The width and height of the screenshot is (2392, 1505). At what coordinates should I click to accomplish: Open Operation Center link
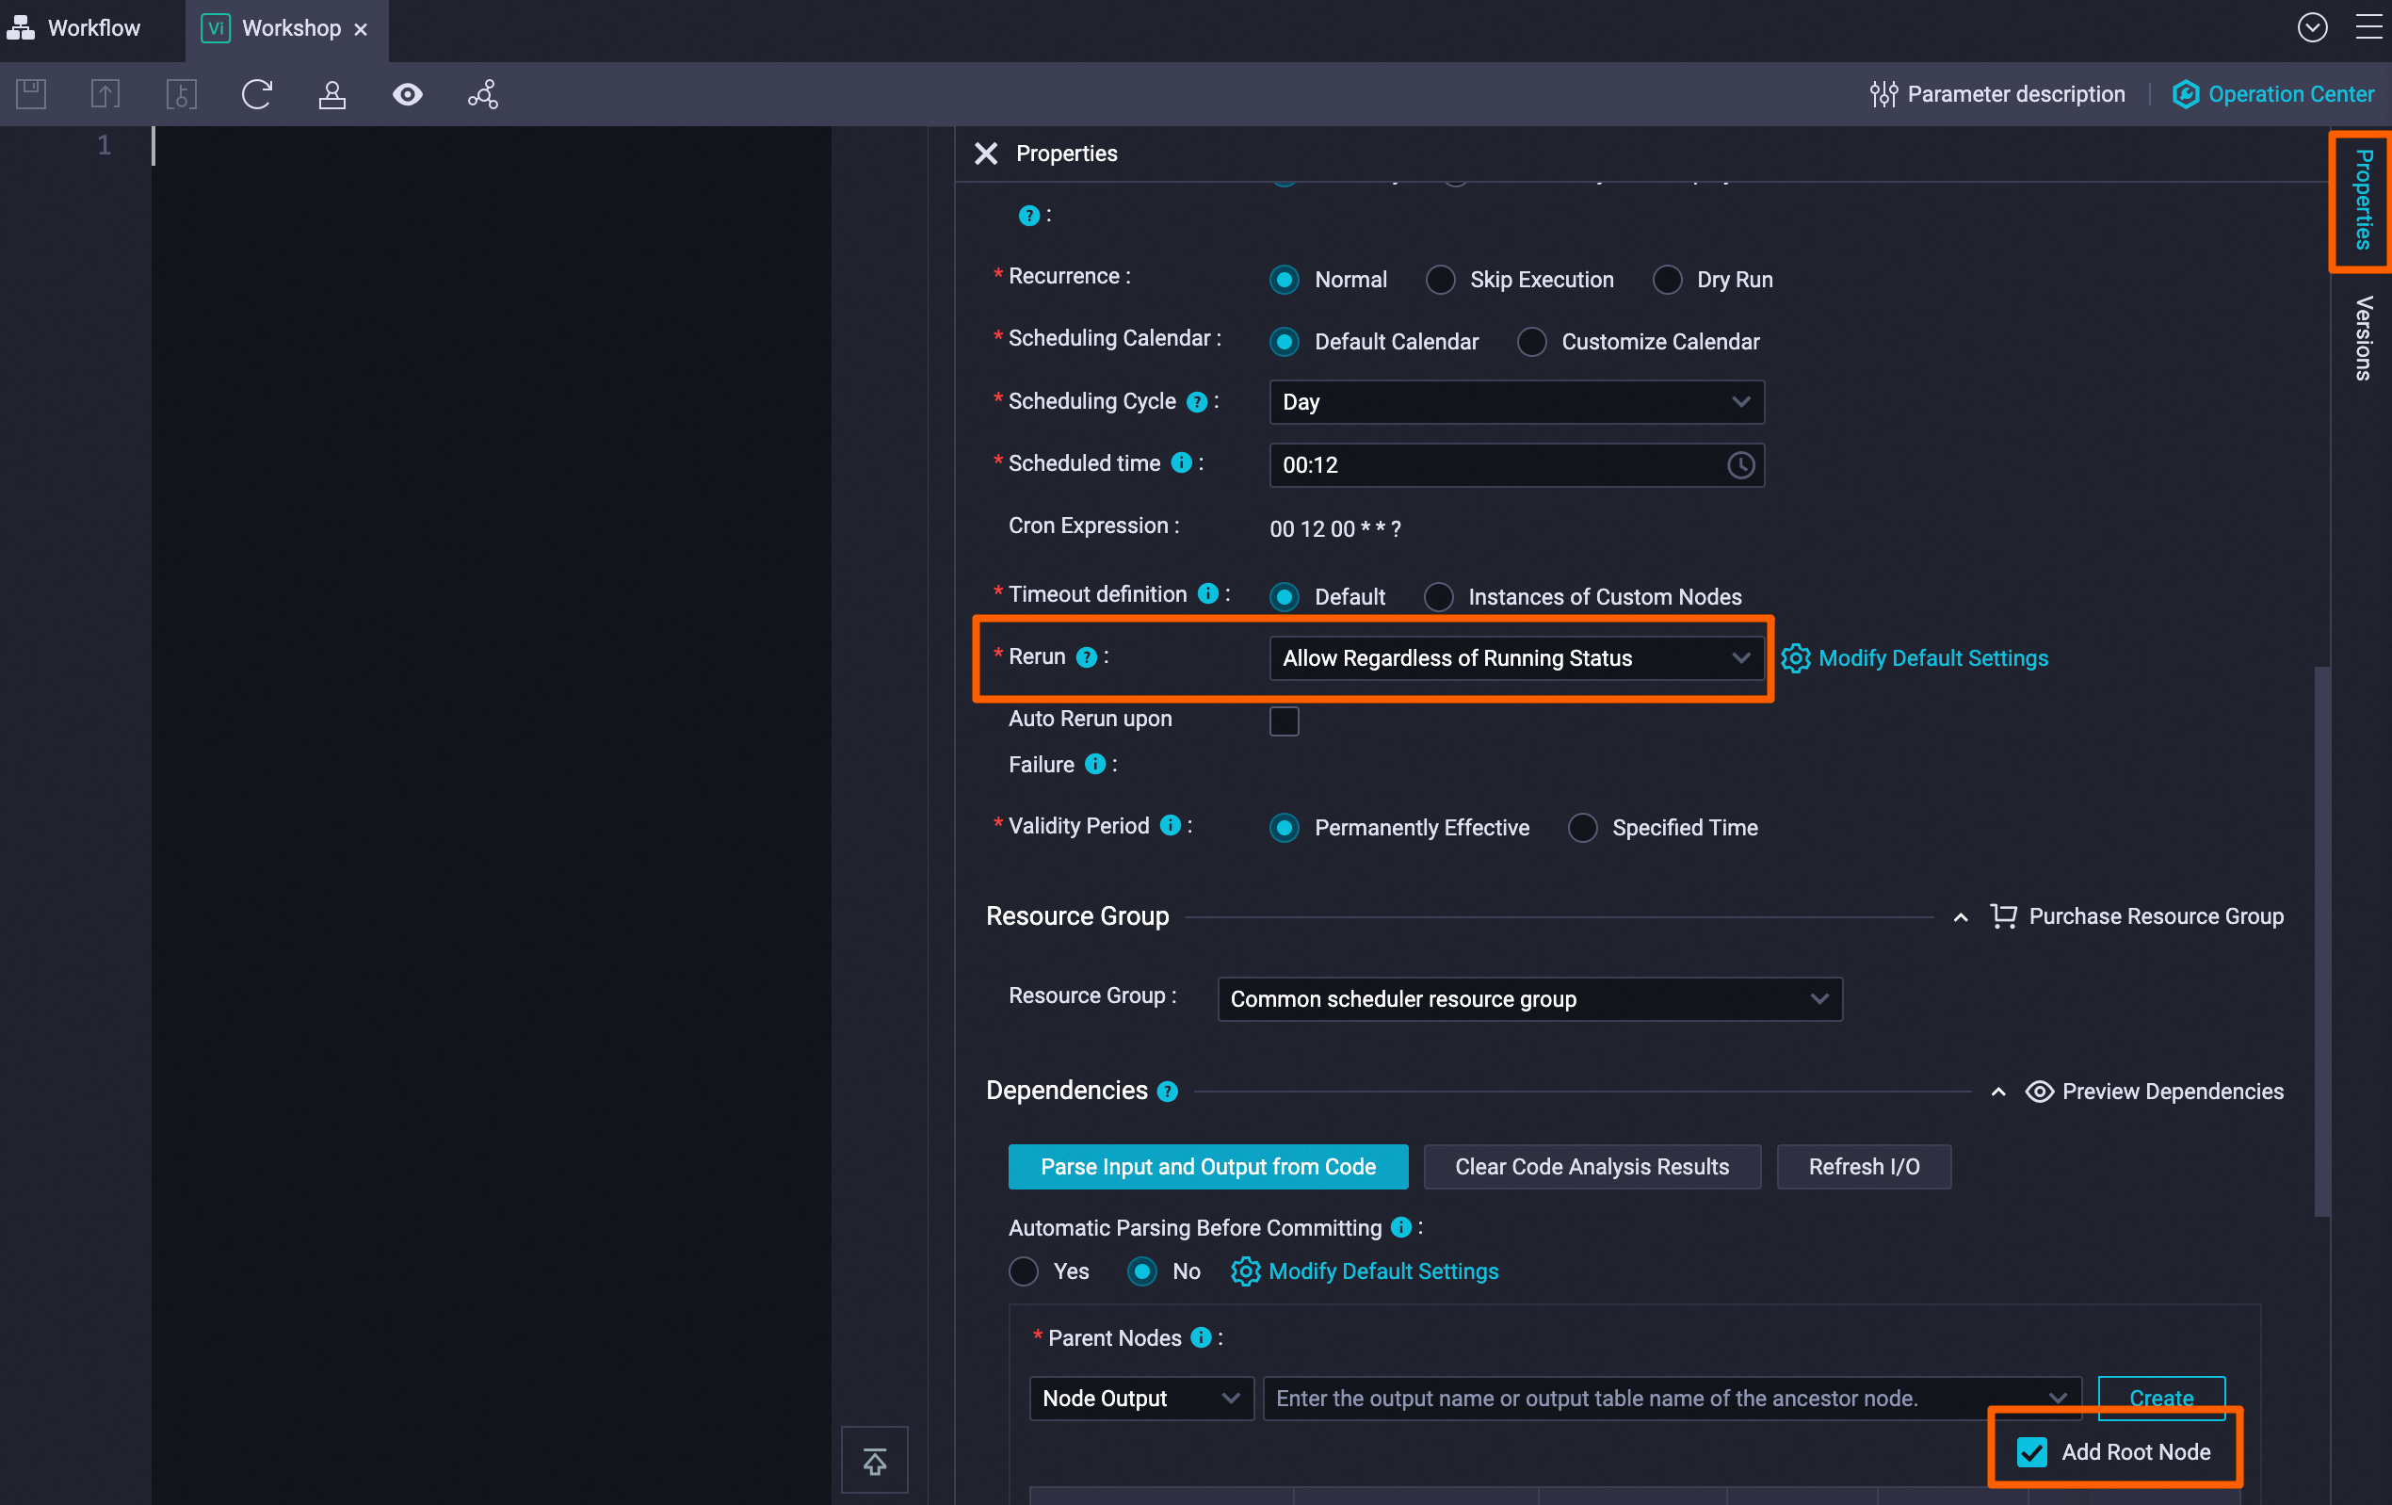pyautogui.click(x=2272, y=94)
